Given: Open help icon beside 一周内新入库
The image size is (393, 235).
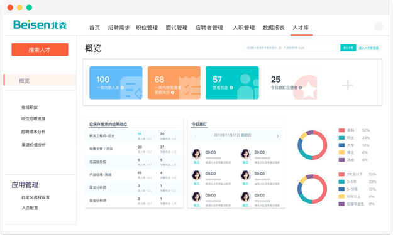Looking at the screenshot, I should 122,87.
